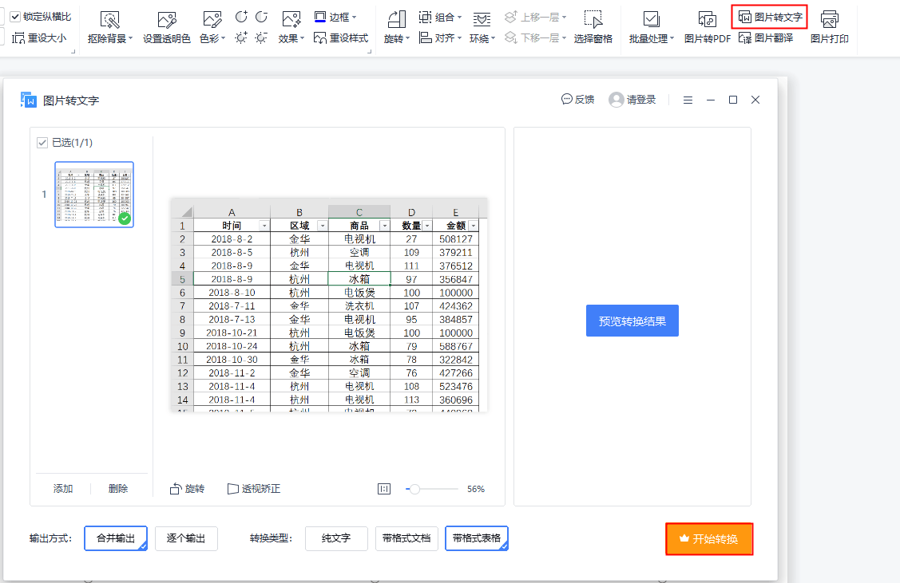Click the ribbon group launcher near 重设样式

[x=369, y=52]
